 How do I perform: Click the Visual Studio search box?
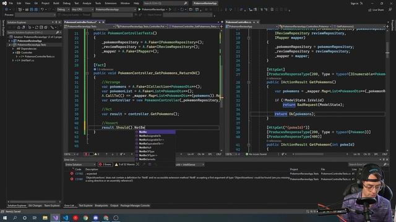click(165, 3)
